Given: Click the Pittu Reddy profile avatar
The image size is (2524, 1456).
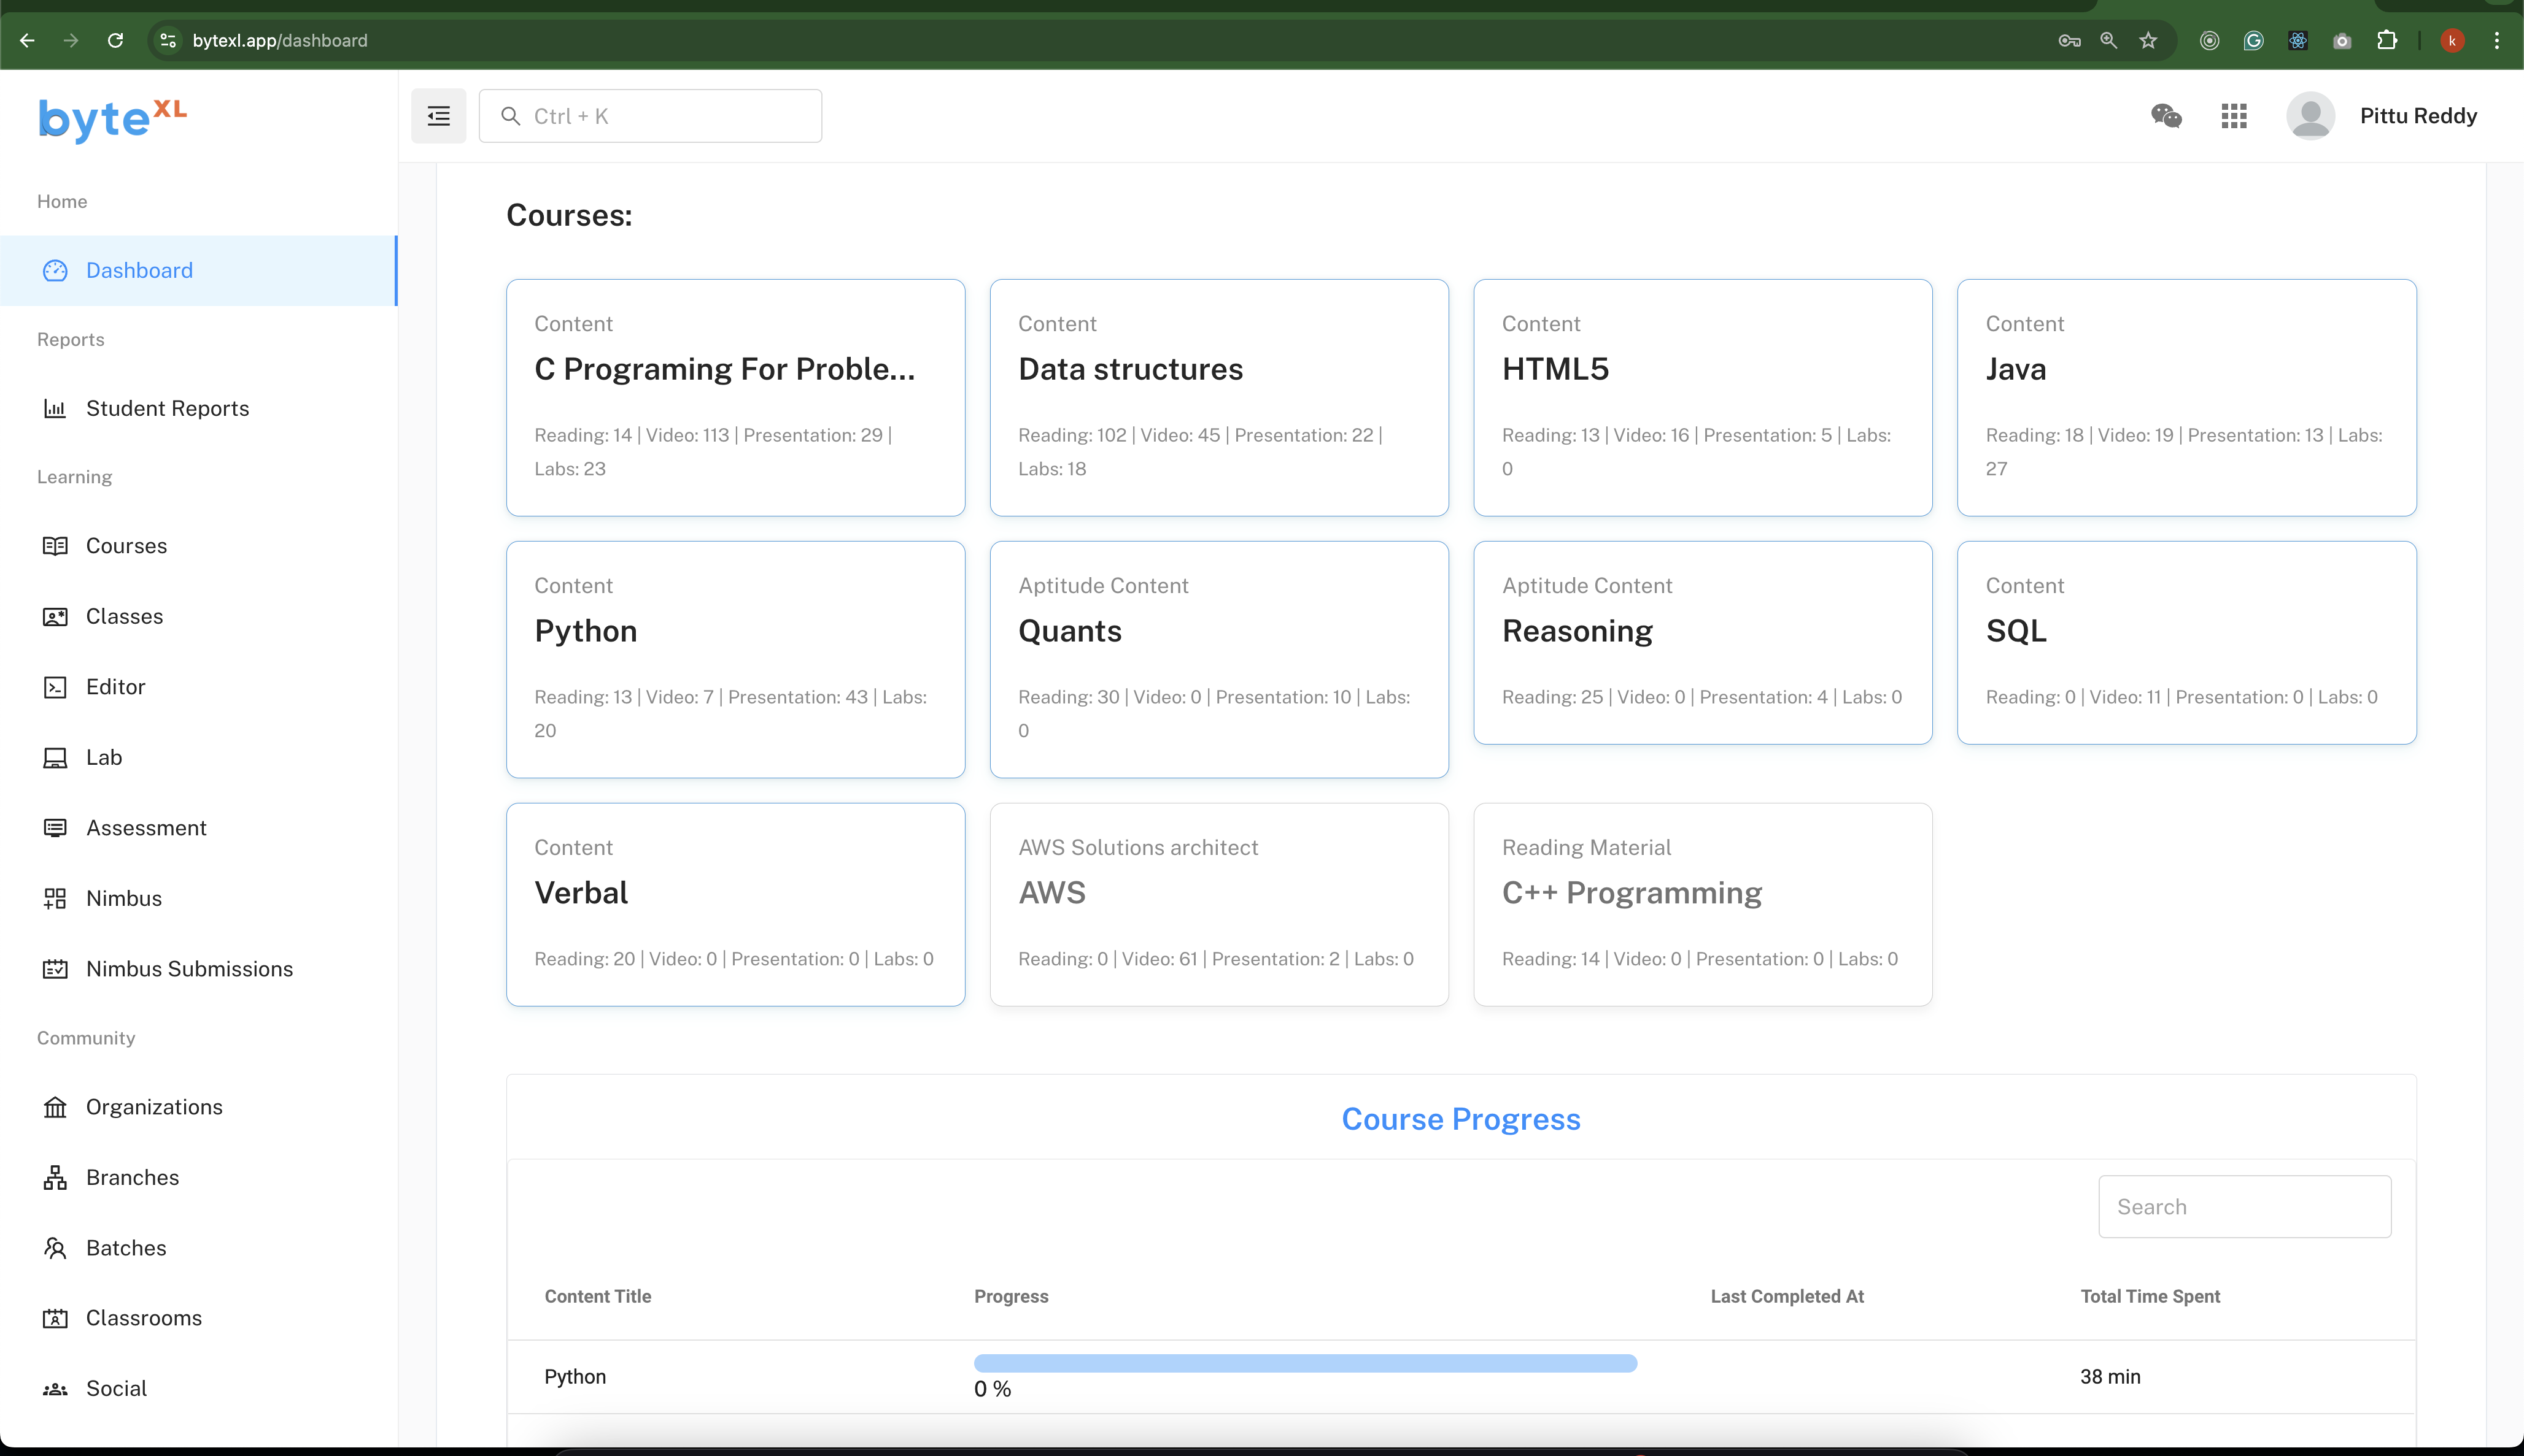Looking at the screenshot, I should tap(2310, 116).
